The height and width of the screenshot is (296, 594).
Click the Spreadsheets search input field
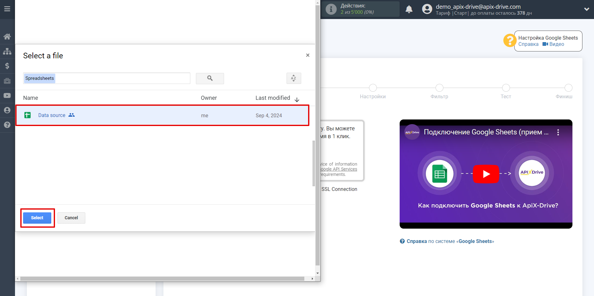(x=107, y=78)
